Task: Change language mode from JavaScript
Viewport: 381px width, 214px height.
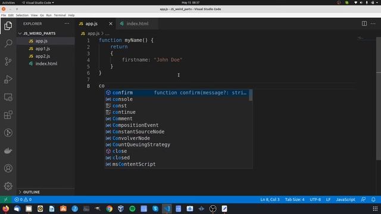Action: 345,200
